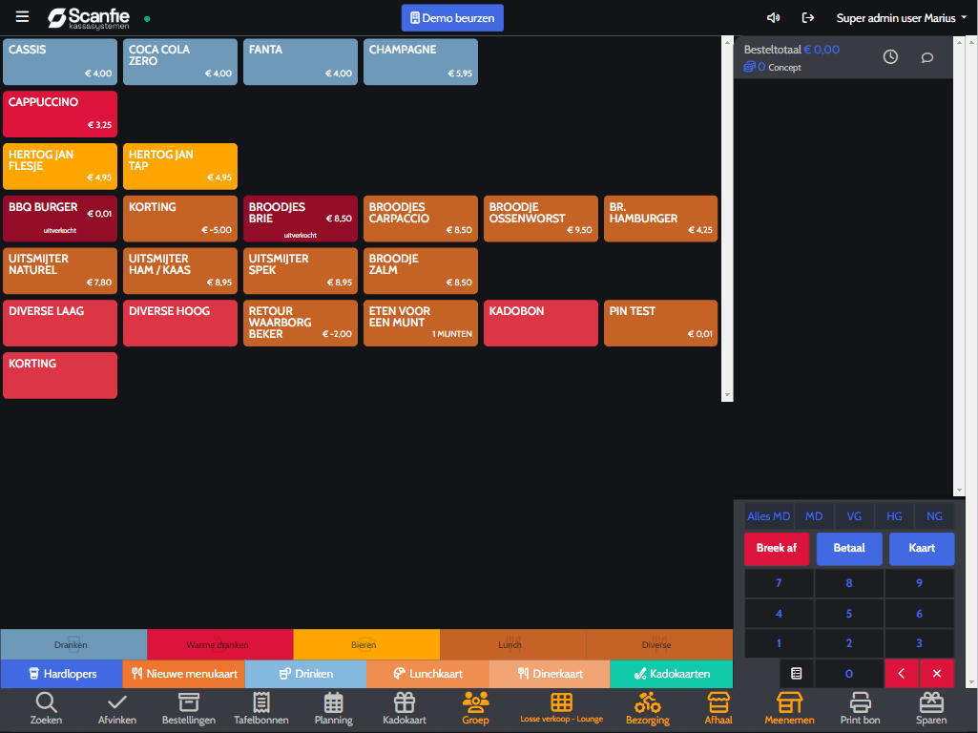Open order history clock icon
The image size is (978, 733).
pos(890,57)
